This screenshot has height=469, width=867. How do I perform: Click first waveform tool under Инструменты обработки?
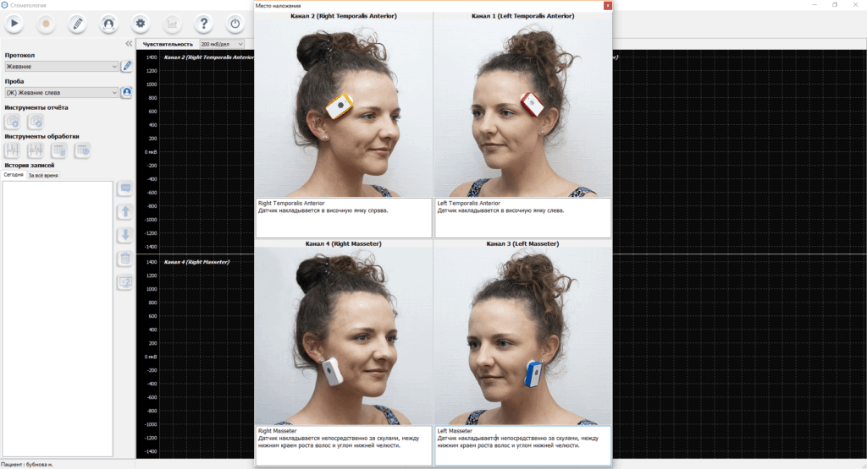point(12,150)
